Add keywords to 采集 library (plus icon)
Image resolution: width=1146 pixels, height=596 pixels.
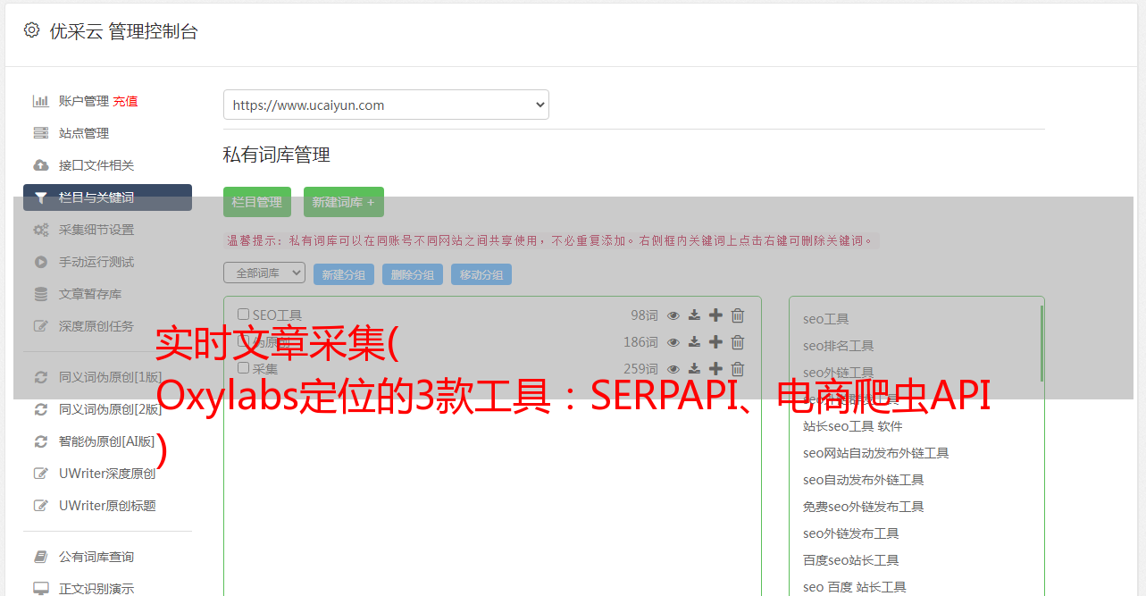(715, 368)
